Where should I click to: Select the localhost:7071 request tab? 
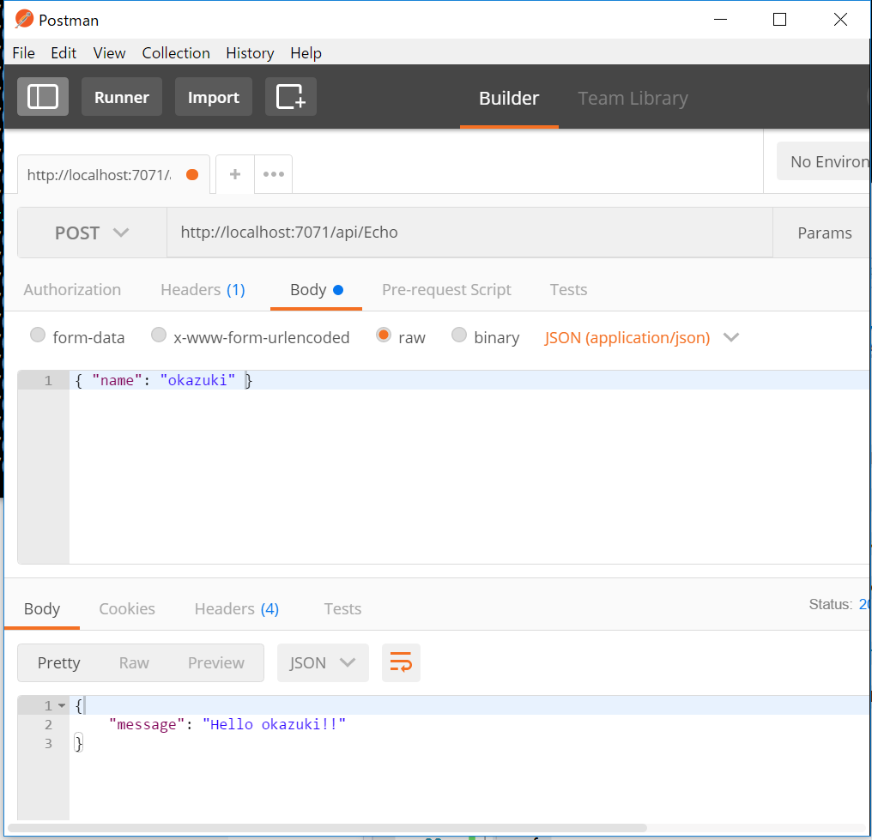[x=113, y=174]
